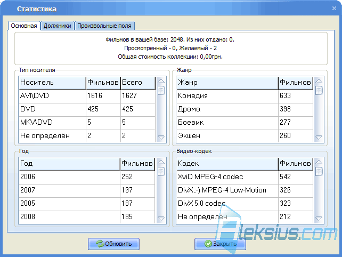Image resolution: width=342 pixels, height=257 pixels.
Task: Select the 2007 year row
Action: click(87, 190)
